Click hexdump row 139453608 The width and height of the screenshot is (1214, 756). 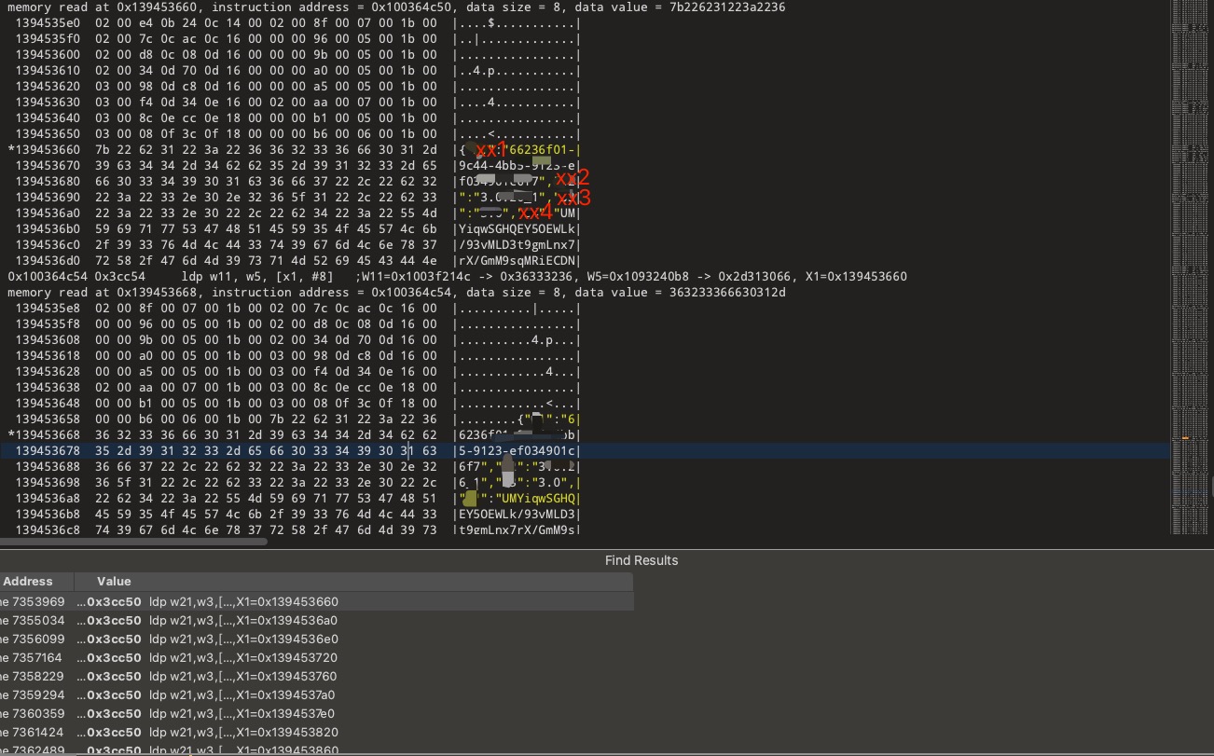tap(297, 340)
